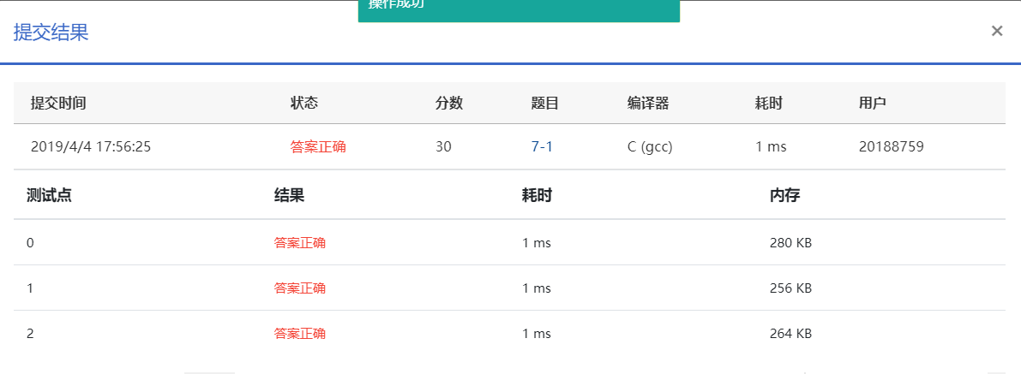This screenshot has width=1021, height=374.
Task: Click the 提交时间 column header
Action: point(58,104)
